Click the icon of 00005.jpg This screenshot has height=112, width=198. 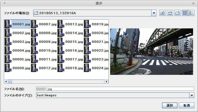click(8, 59)
